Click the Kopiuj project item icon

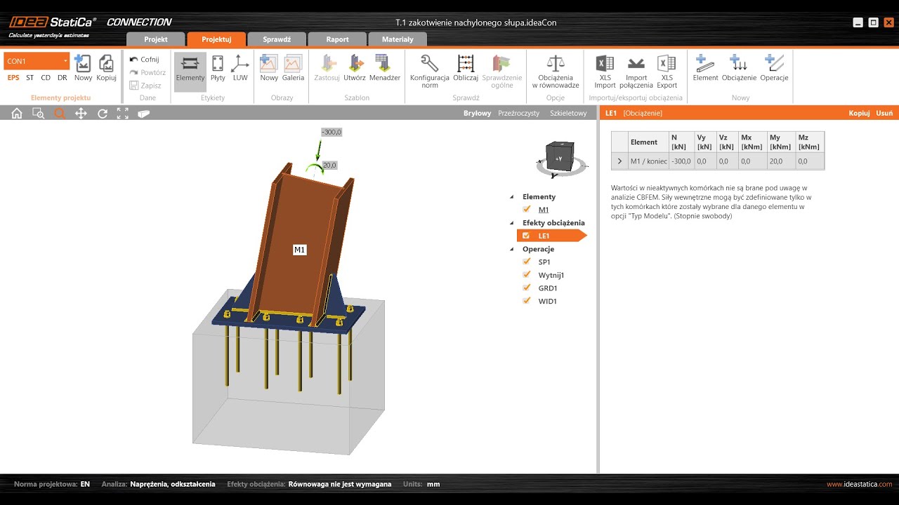coord(106,64)
